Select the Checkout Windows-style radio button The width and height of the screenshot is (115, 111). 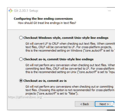21,38
